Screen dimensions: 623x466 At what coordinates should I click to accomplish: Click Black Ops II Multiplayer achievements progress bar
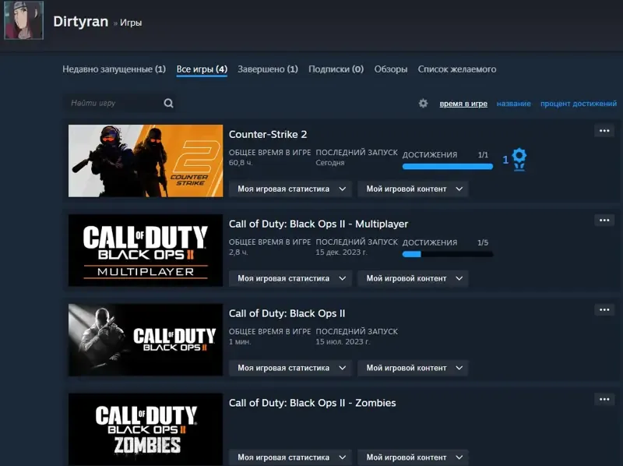[x=447, y=255]
